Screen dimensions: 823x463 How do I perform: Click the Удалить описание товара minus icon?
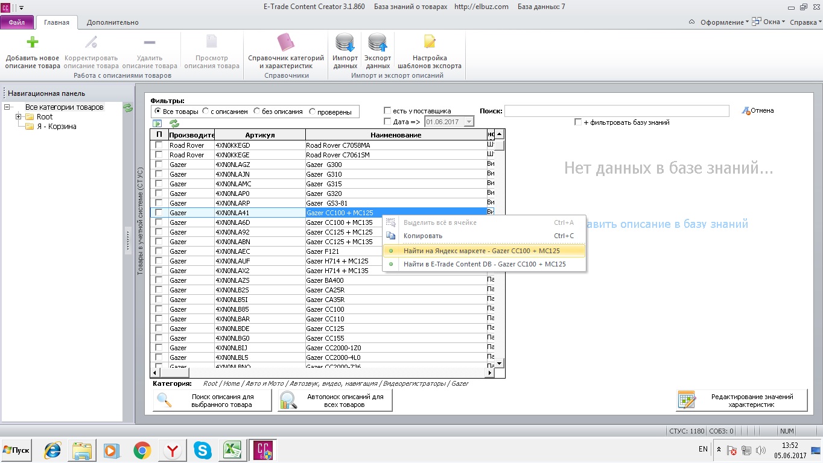coord(149,42)
